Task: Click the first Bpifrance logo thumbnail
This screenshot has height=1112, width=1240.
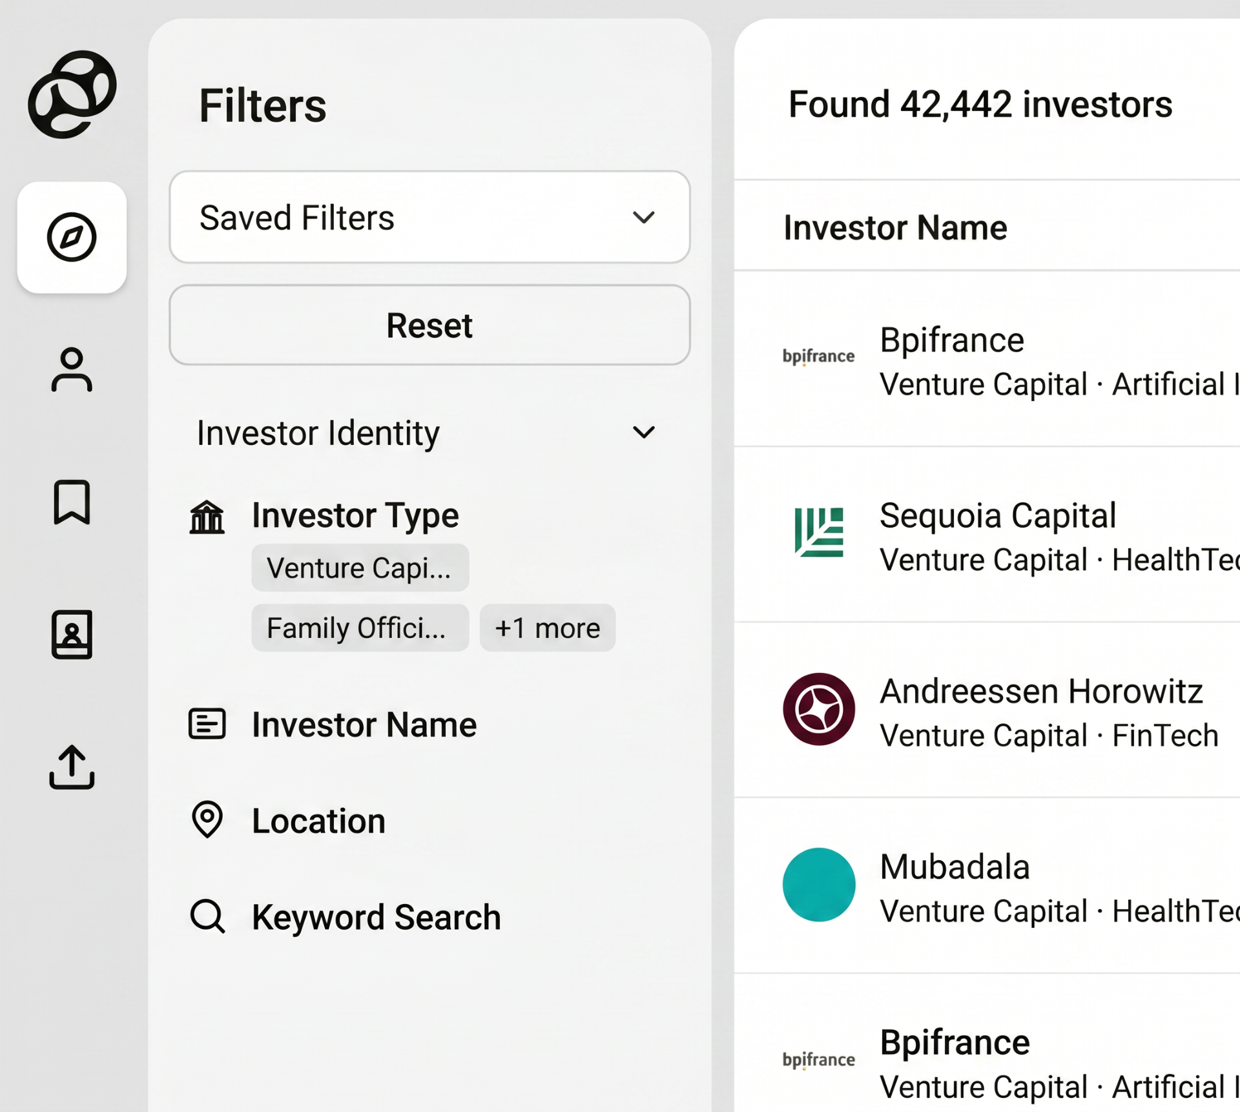Action: click(818, 356)
